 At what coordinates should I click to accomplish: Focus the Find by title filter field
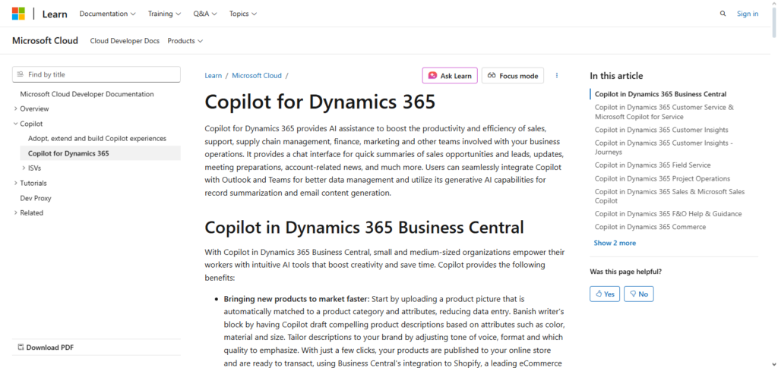pos(96,74)
